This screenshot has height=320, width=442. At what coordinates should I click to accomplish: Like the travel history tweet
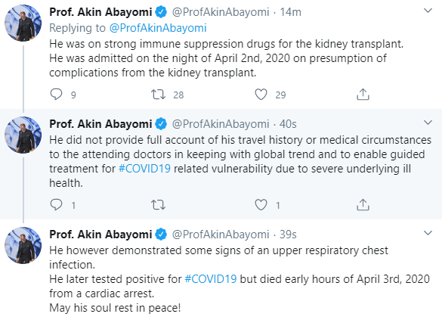pyautogui.click(x=261, y=204)
